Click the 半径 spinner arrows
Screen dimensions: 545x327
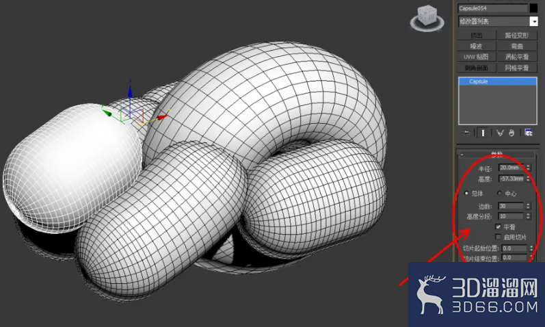528,168
